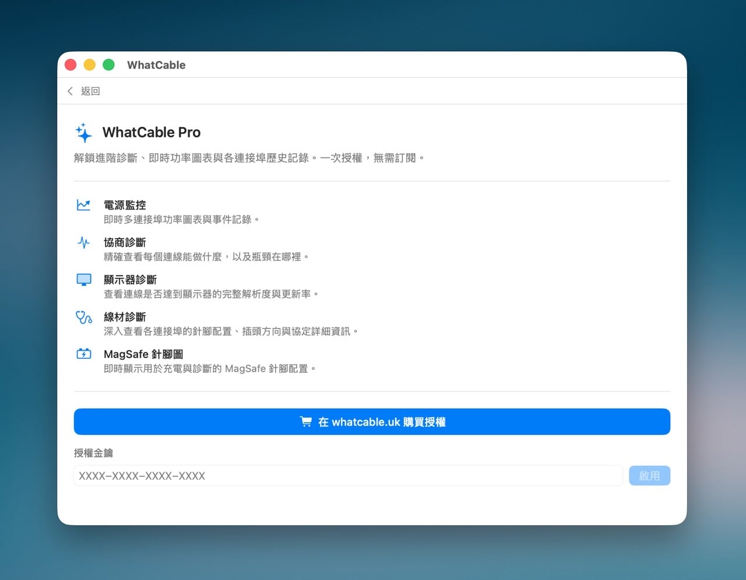The width and height of the screenshot is (746, 580).
Task: Select the 協商診斷 feature title
Action: pyautogui.click(x=125, y=242)
